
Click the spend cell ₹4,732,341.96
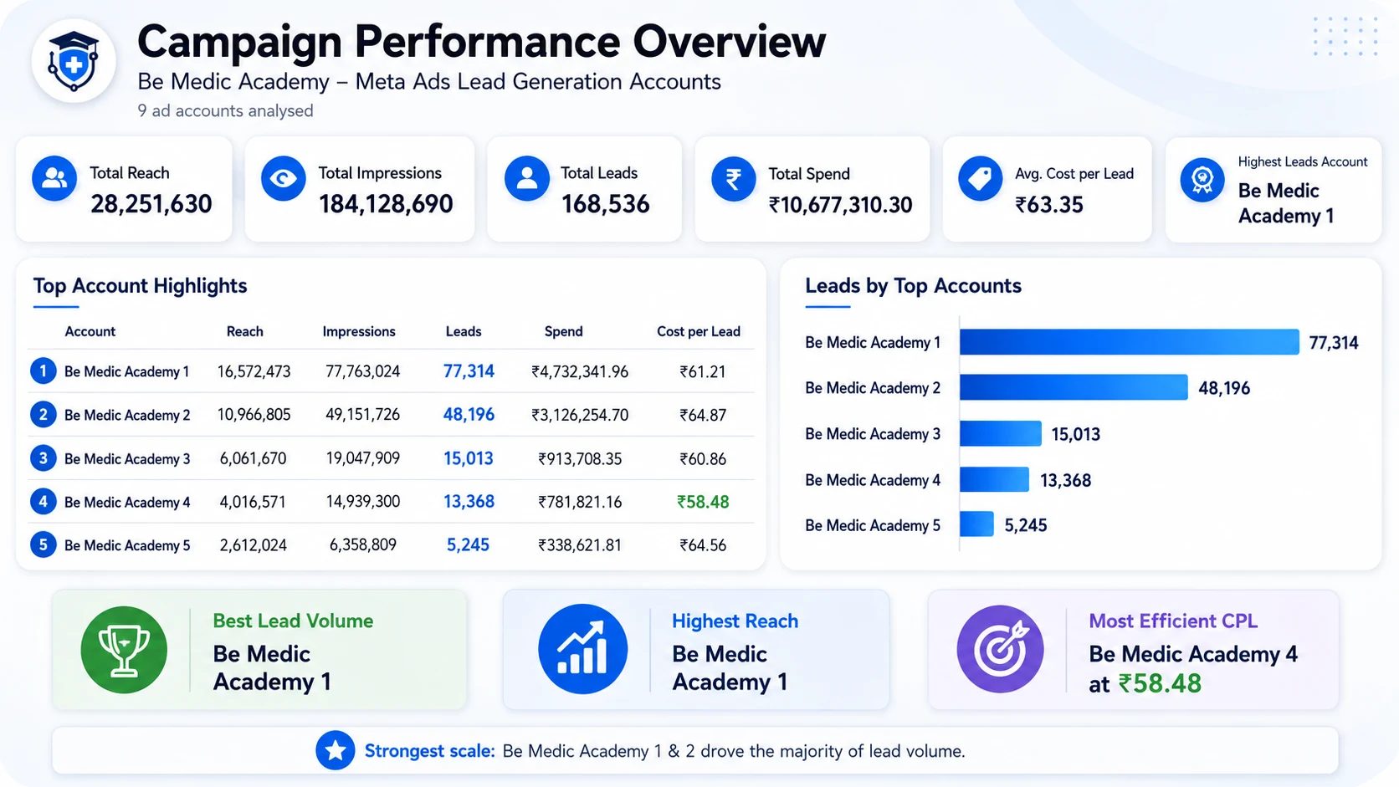[x=579, y=371]
